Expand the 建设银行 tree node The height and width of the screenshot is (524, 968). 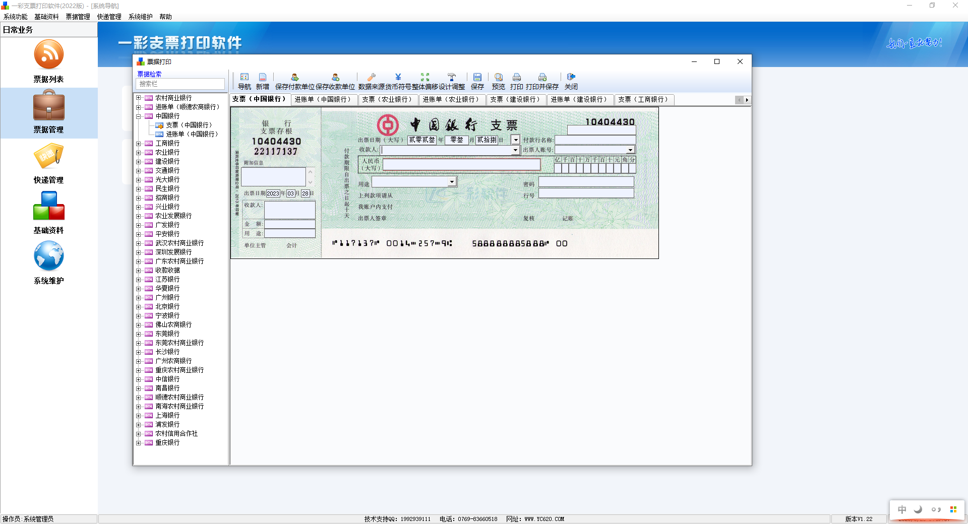click(x=138, y=162)
